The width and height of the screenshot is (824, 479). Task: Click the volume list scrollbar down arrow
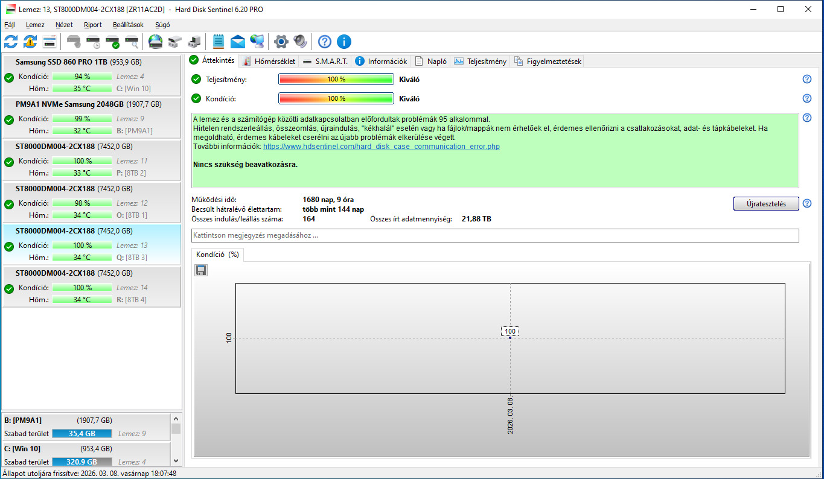(176, 461)
